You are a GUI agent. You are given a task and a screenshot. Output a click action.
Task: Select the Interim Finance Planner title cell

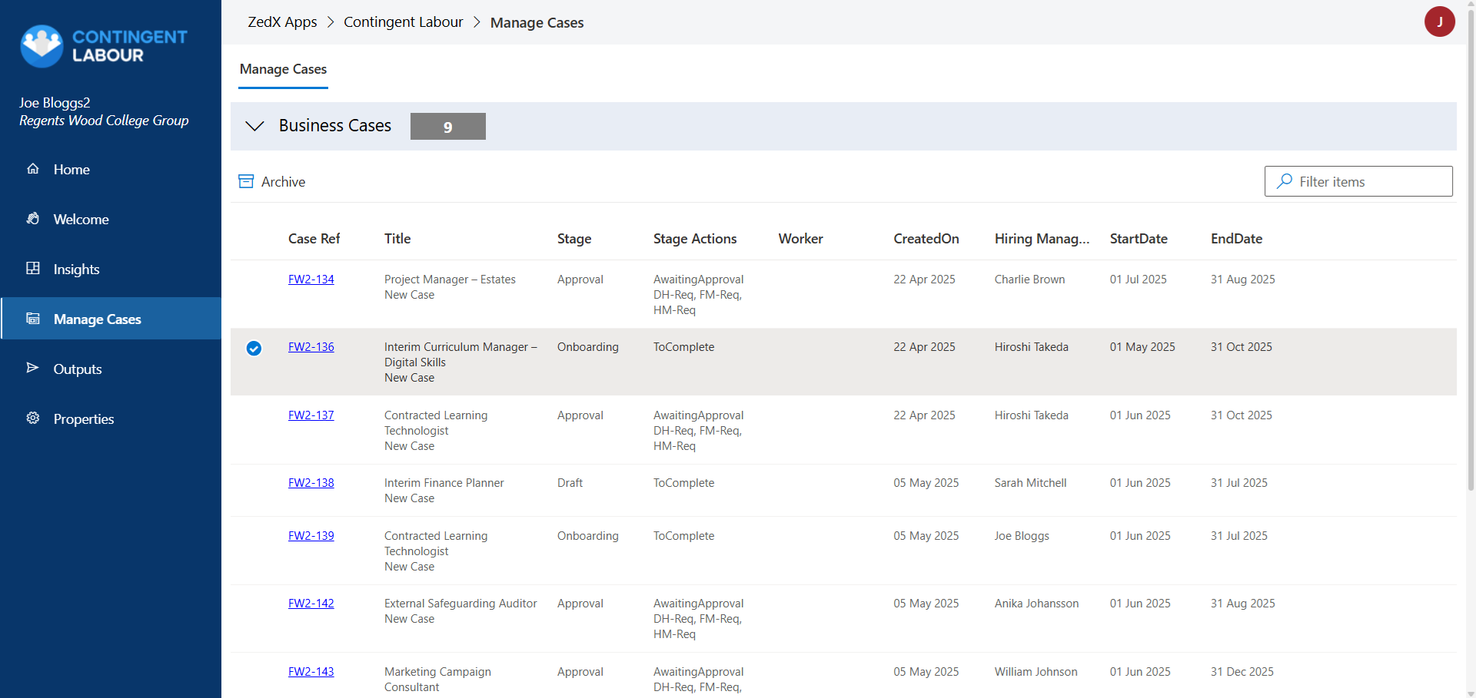click(444, 483)
